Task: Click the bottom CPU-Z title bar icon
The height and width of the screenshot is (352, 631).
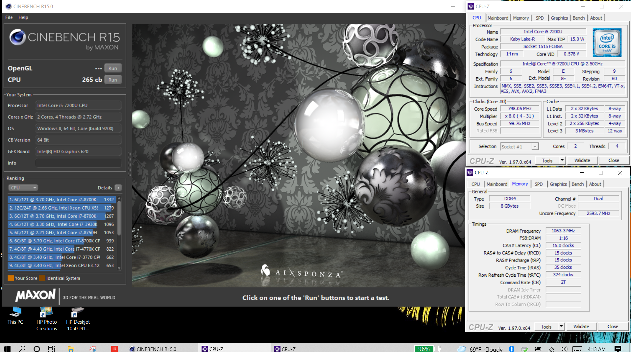Action: tap(470, 172)
